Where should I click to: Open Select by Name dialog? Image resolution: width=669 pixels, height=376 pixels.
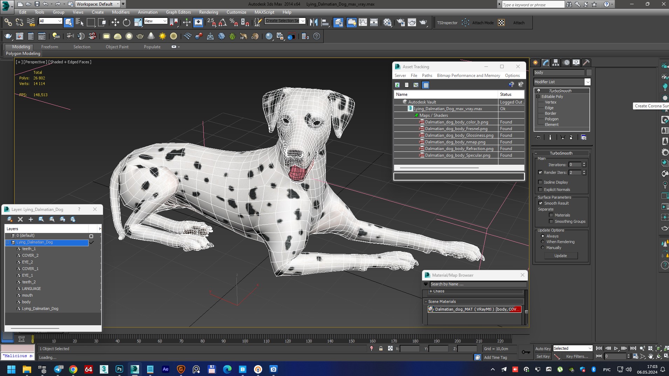80,23
